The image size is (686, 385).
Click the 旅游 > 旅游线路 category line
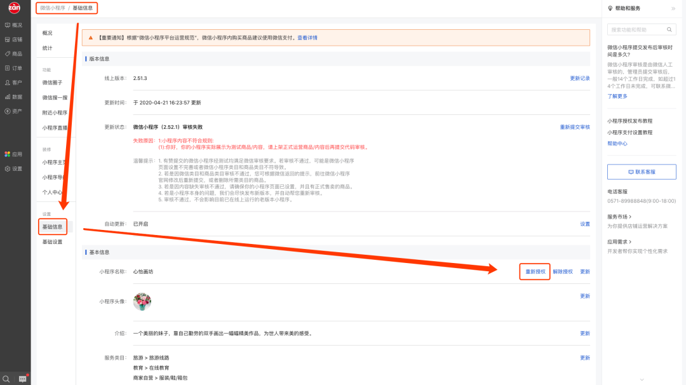[151, 358]
